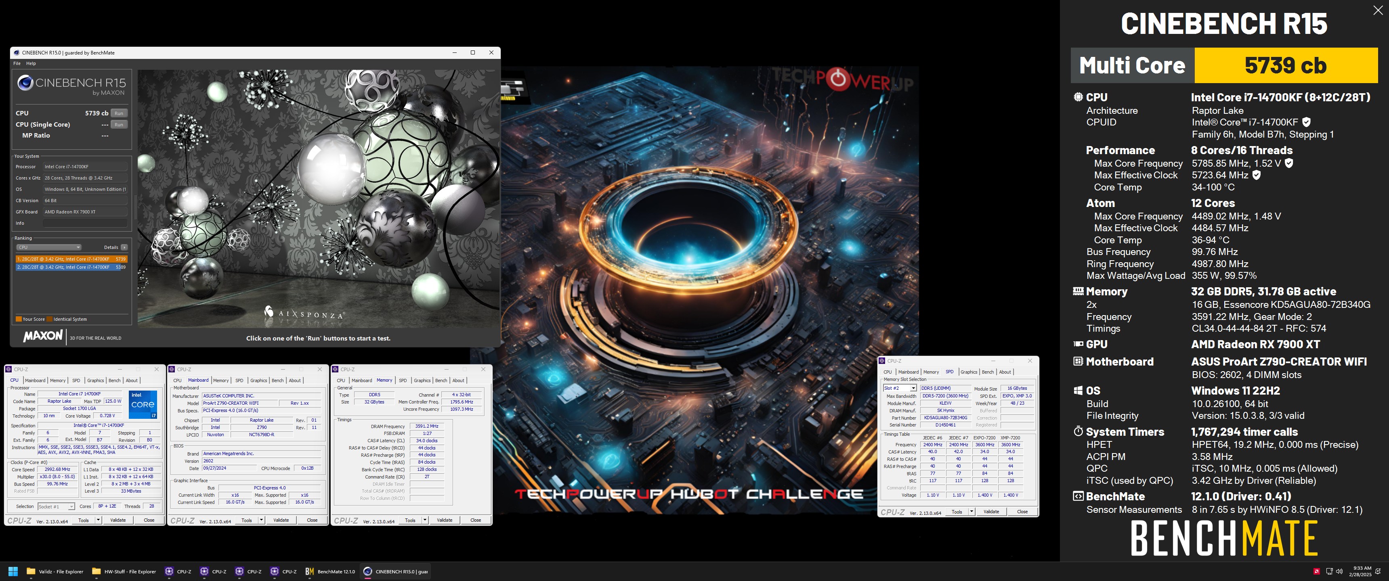The width and height of the screenshot is (1389, 581).
Task: Maximize the Cinebench R15 window
Action: [473, 52]
